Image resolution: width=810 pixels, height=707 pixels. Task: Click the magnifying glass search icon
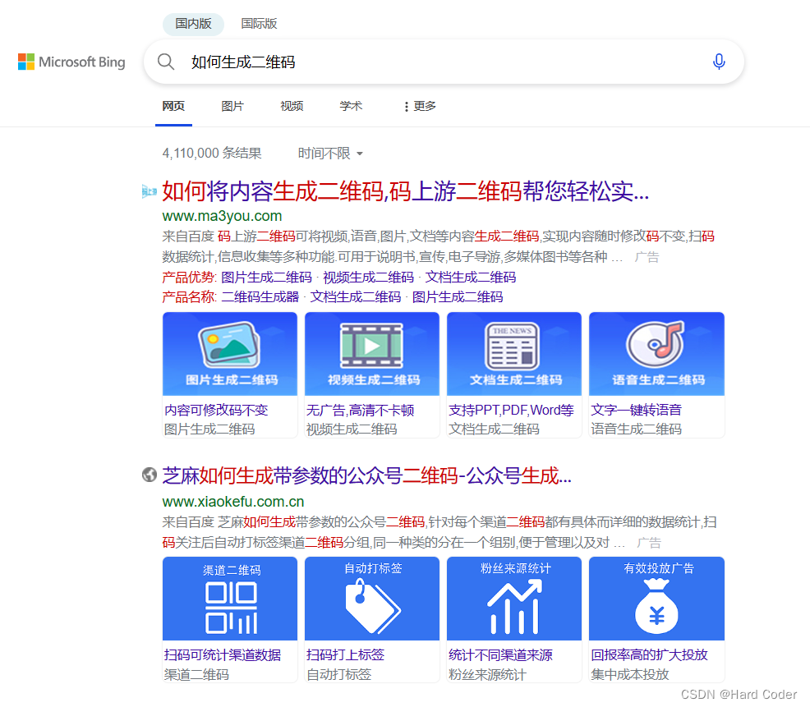(166, 62)
